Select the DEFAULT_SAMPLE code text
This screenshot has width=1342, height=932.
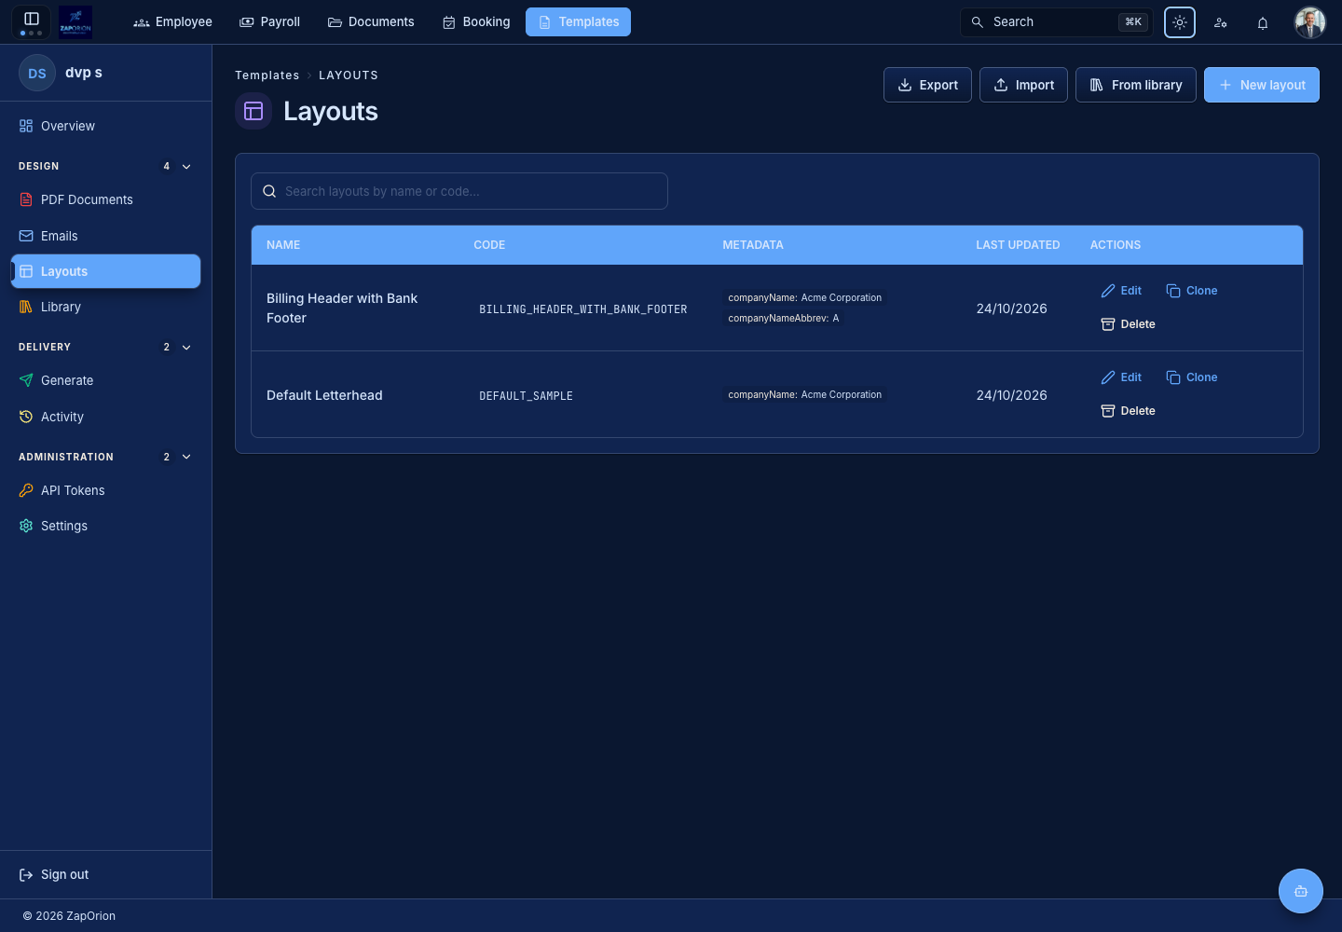tap(527, 396)
